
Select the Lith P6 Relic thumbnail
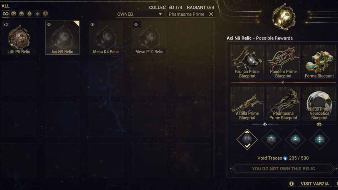[19, 38]
